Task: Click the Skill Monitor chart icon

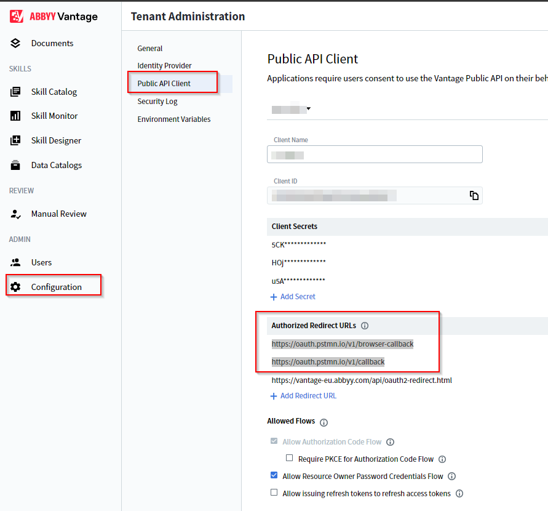Action: tap(16, 116)
